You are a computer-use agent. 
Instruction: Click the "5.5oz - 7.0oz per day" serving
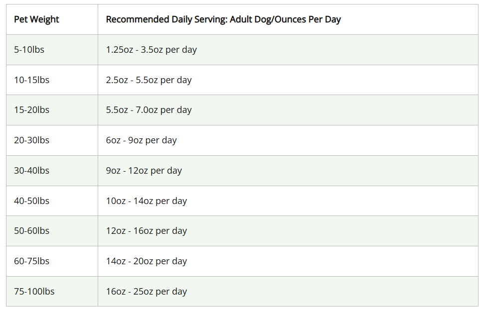[149, 110]
